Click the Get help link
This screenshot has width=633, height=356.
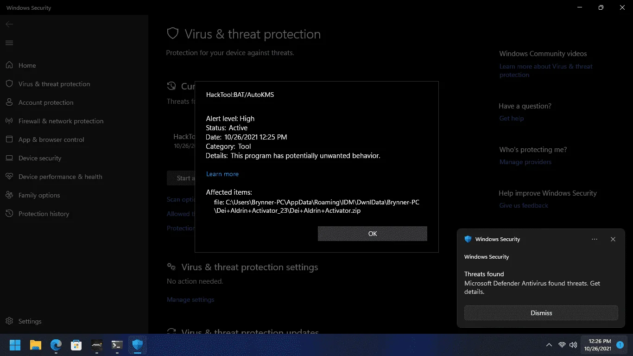pos(512,118)
